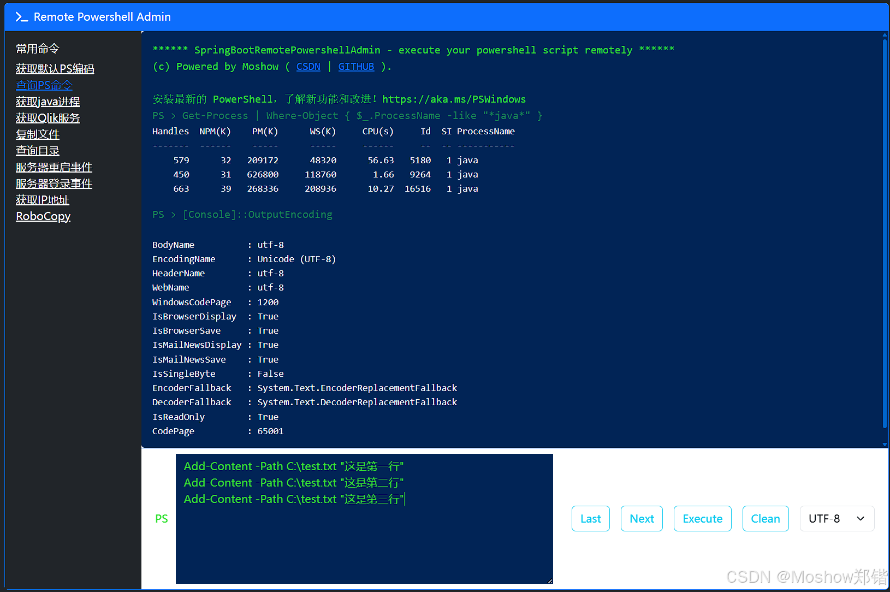Open the 查询PS命令 command link
This screenshot has width=890, height=592.
tap(44, 85)
